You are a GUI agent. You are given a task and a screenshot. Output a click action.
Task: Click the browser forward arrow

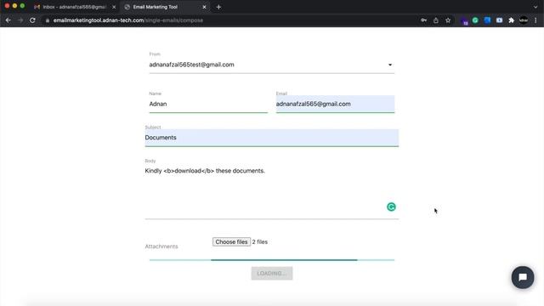pyautogui.click(x=20, y=20)
